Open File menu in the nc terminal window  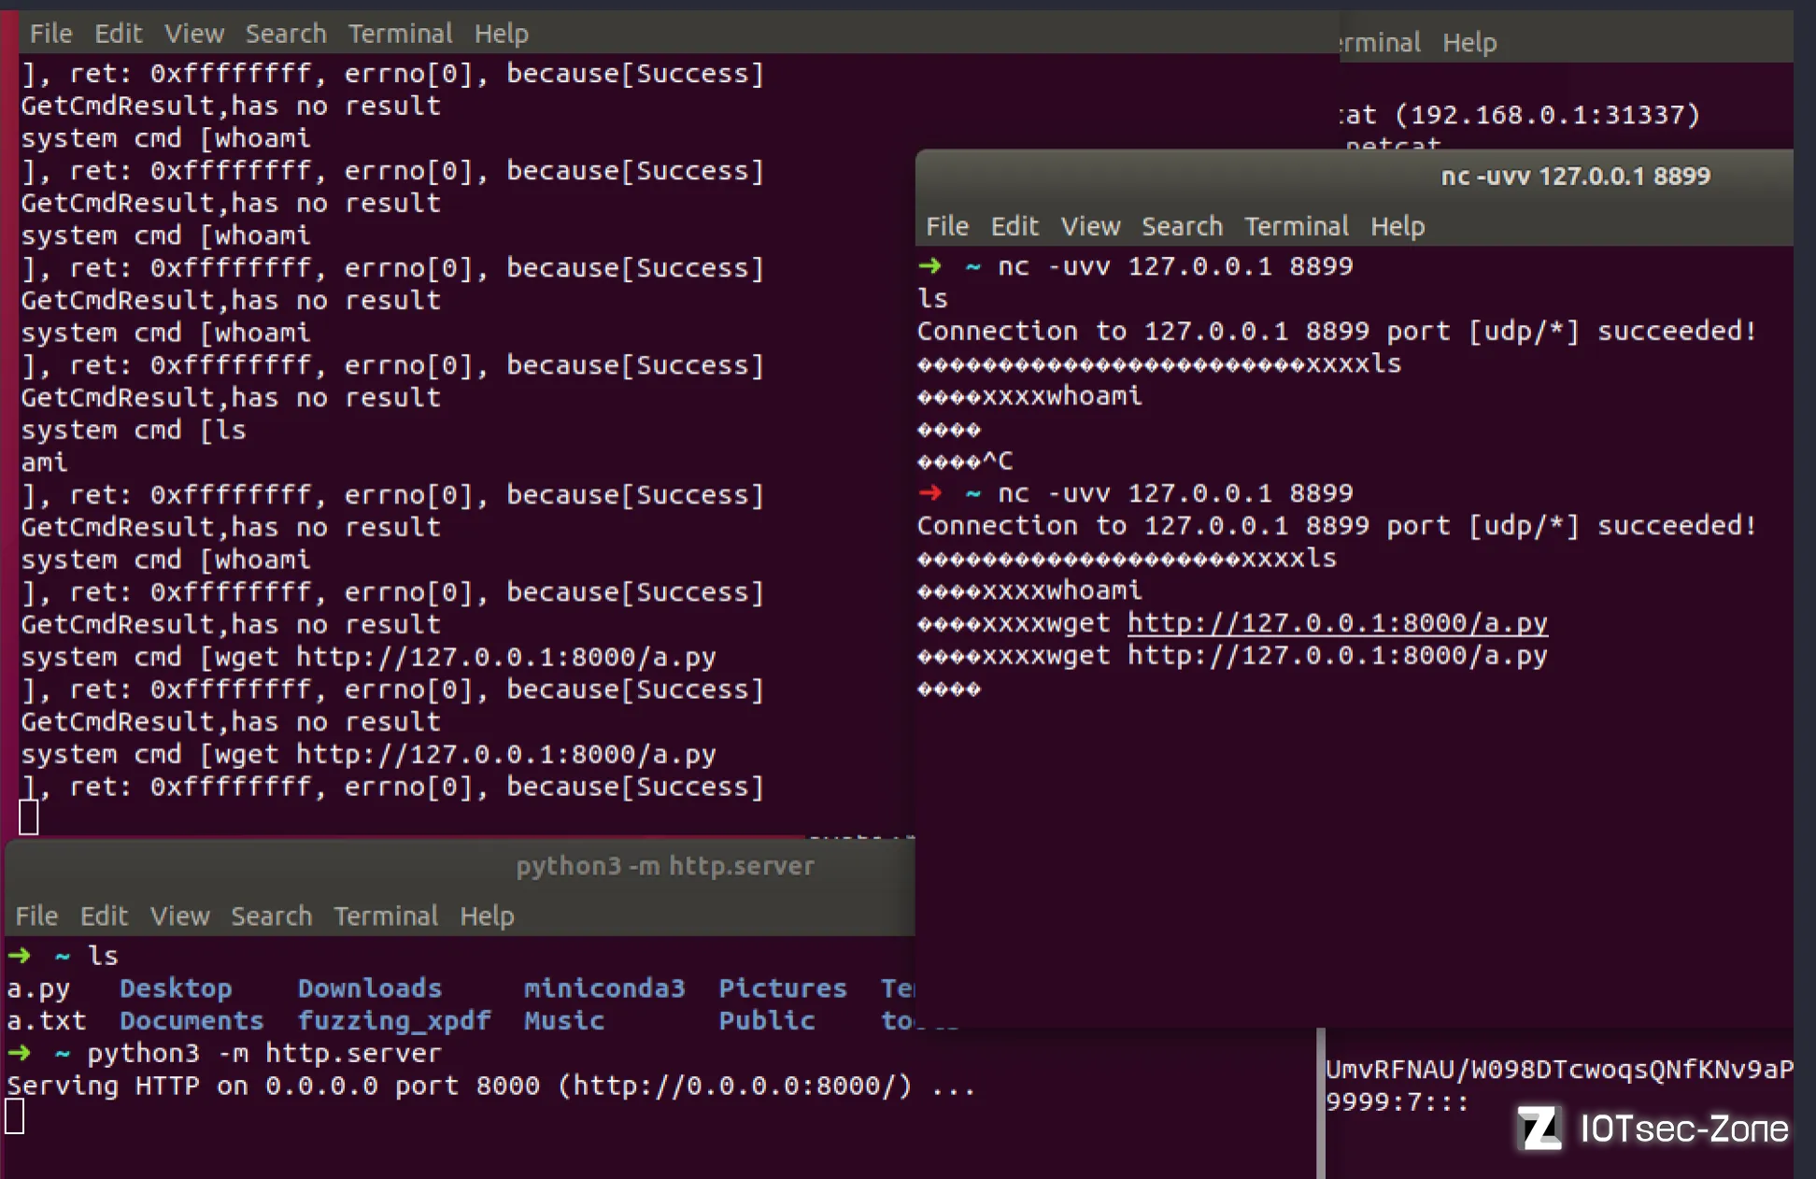[x=947, y=226]
